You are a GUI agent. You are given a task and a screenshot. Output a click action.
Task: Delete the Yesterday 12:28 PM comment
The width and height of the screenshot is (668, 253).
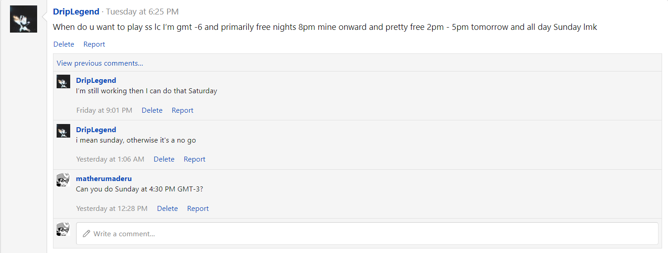click(168, 209)
